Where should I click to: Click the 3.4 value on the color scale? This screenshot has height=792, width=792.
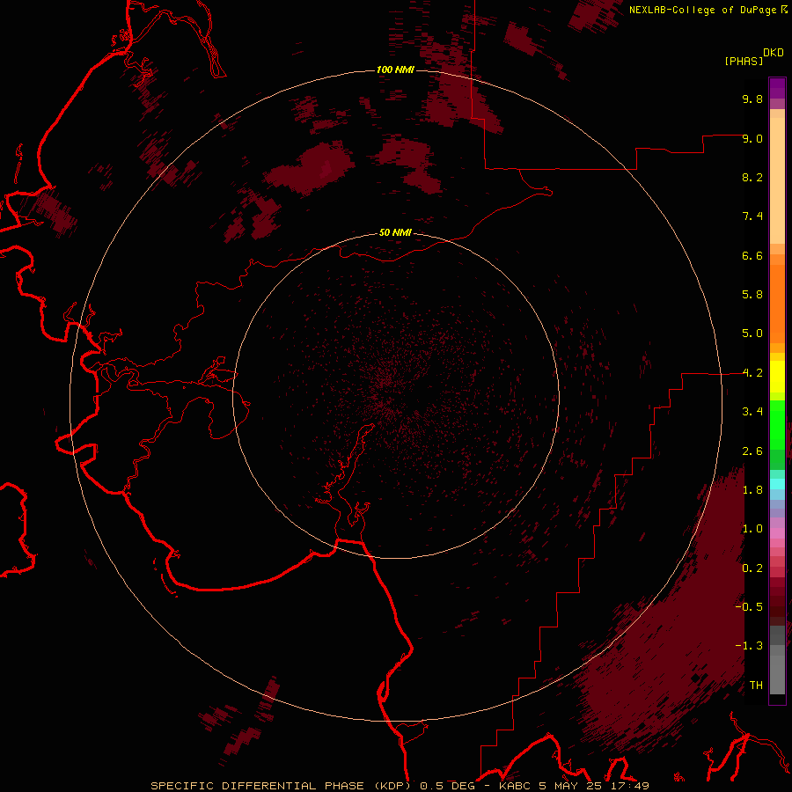752,412
